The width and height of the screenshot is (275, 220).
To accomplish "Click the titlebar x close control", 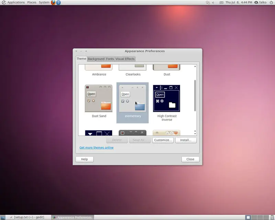I will tap(76, 51).
